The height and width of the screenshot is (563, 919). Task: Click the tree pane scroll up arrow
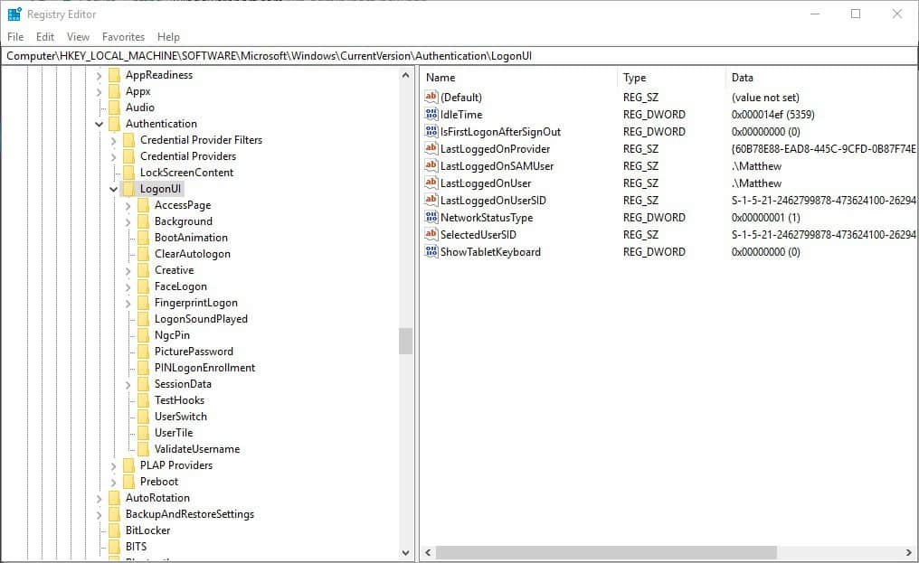click(x=405, y=75)
